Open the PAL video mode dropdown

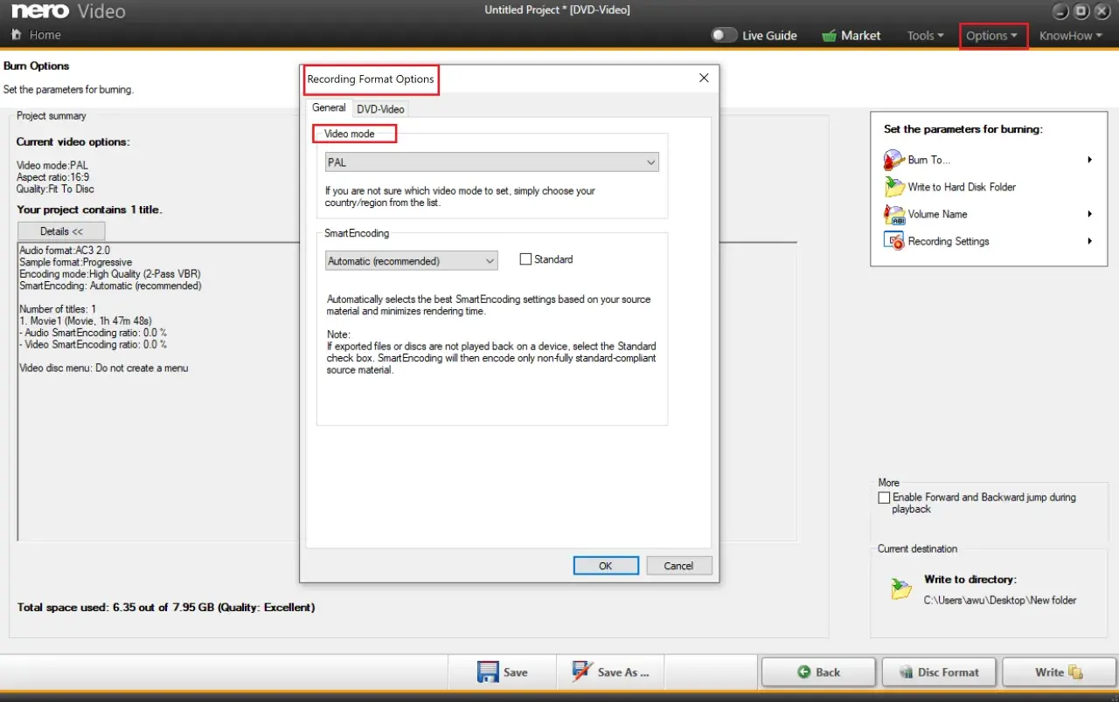(491, 162)
